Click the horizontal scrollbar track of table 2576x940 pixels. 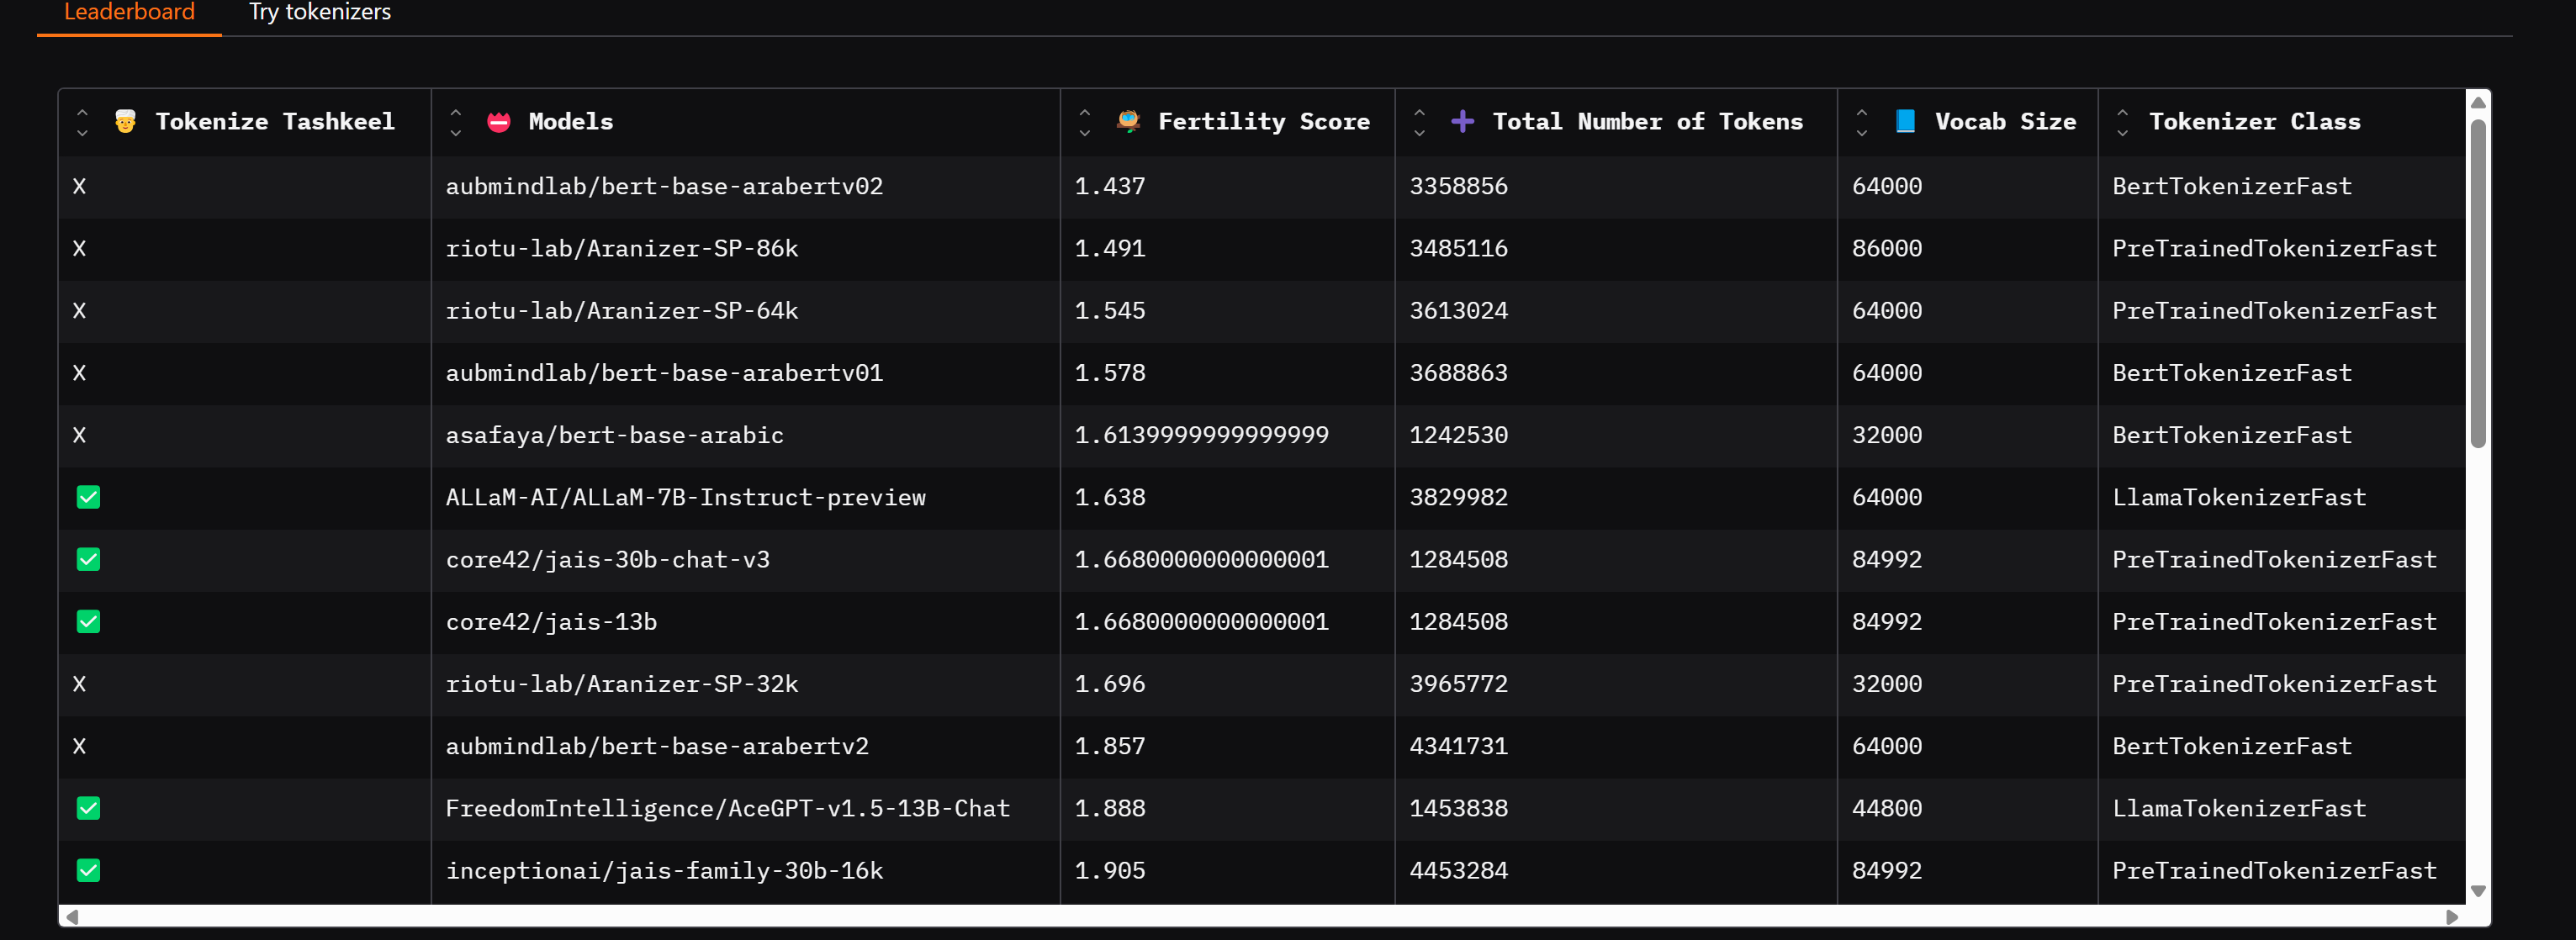(1261, 916)
